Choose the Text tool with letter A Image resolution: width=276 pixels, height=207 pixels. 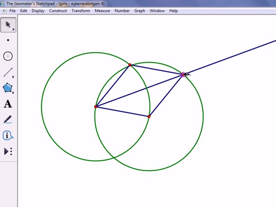(x=8, y=104)
